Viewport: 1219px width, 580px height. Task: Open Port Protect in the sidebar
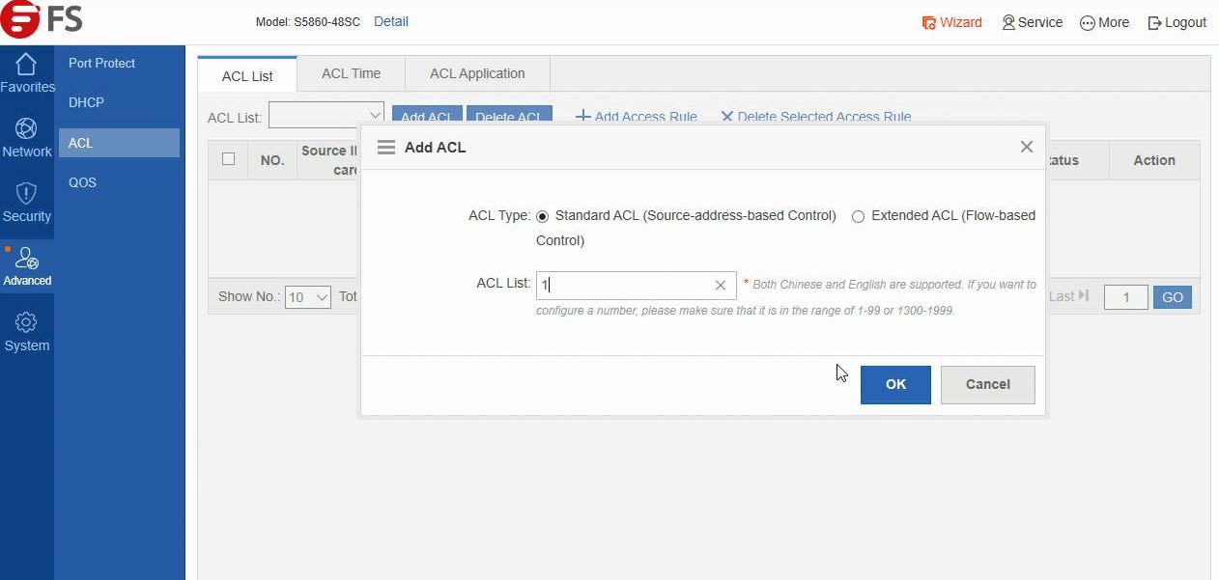(x=101, y=63)
